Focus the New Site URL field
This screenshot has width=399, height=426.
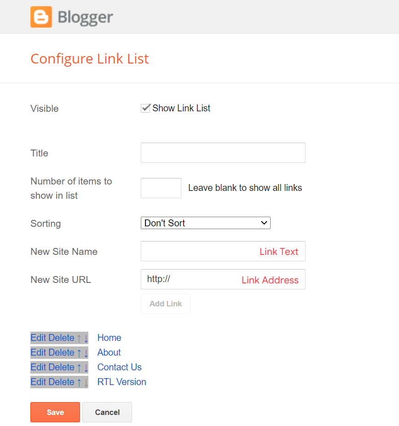223,279
